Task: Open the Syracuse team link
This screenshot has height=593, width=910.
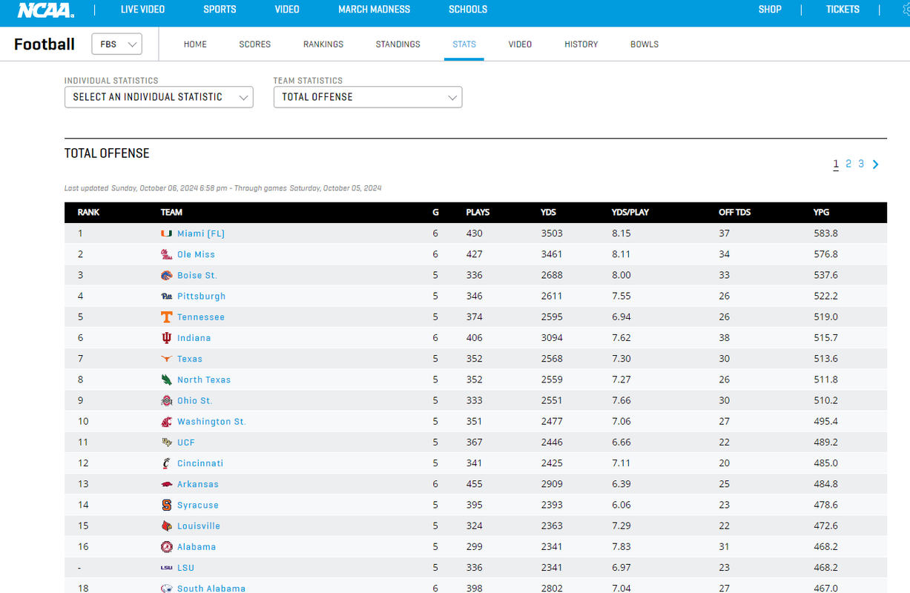Action: [198, 505]
